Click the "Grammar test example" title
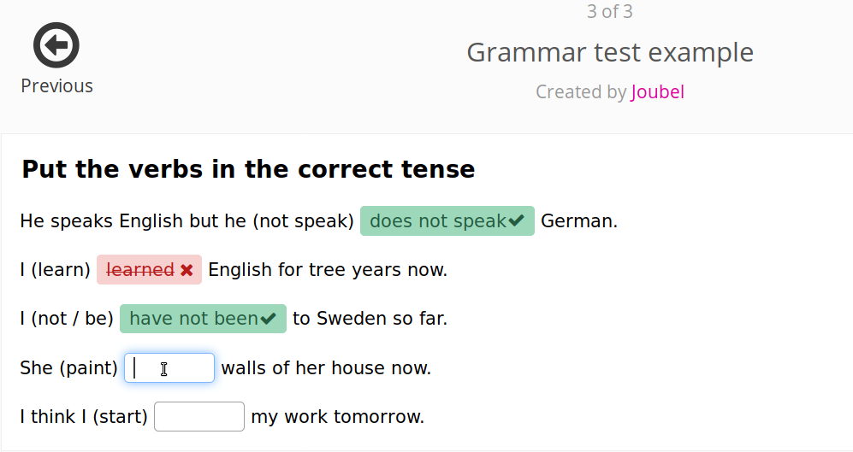Image resolution: width=853 pixels, height=452 pixels. [610, 53]
